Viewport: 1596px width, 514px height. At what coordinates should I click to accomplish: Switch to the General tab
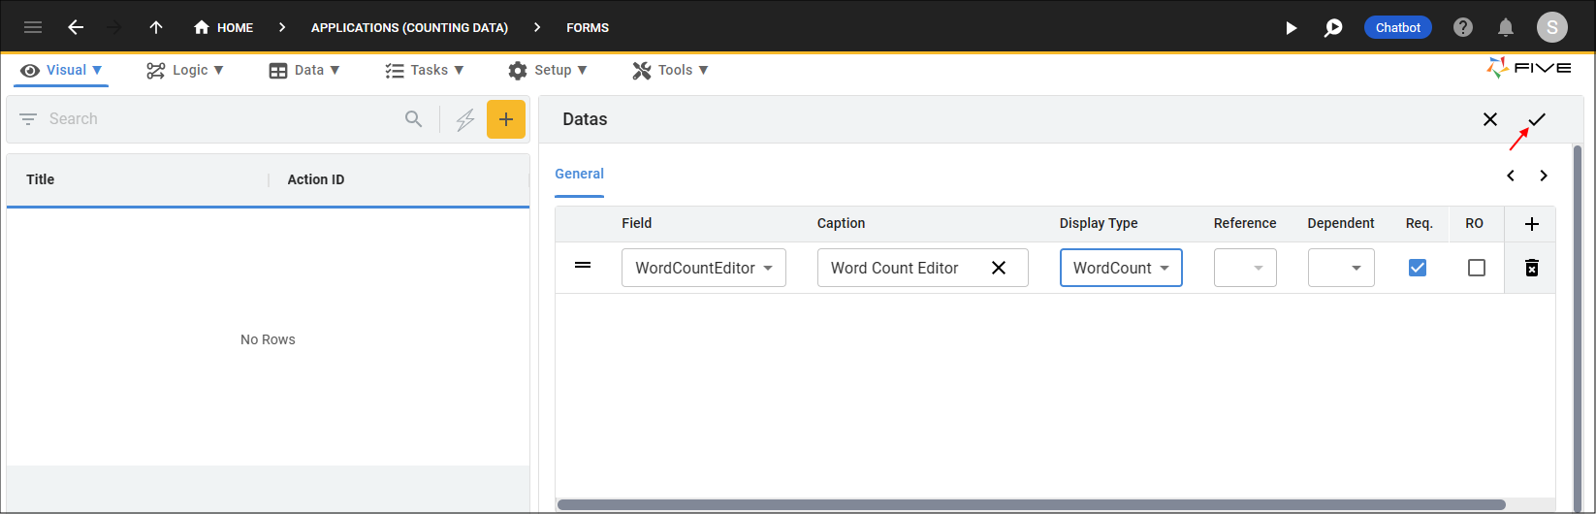(579, 174)
